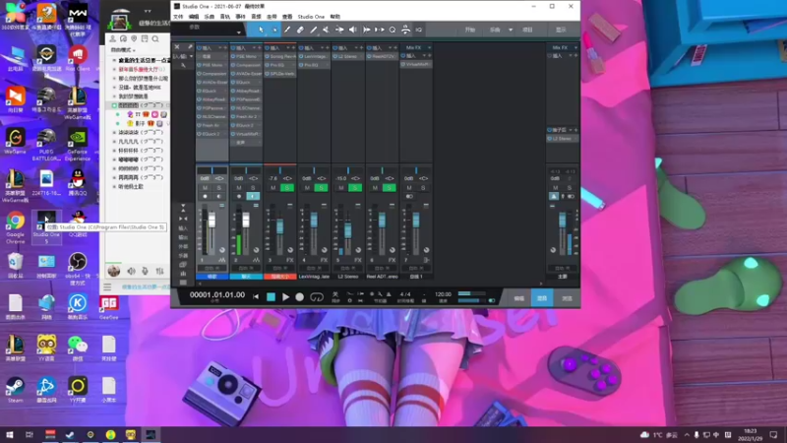Open the 音轨 menu
787x443 pixels.
click(225, 17)
